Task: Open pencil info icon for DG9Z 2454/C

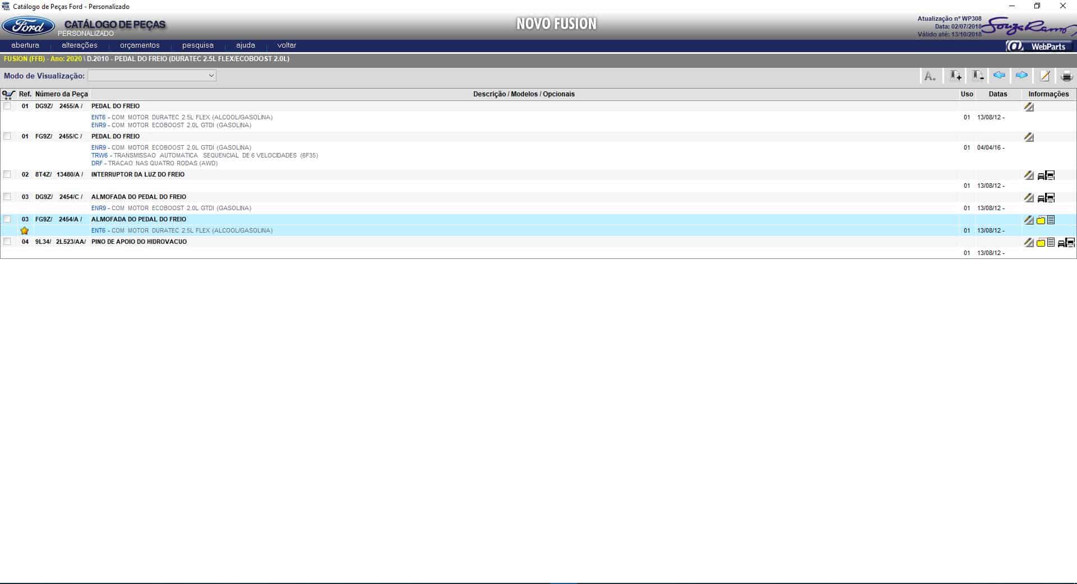Action: point(1029,197)
